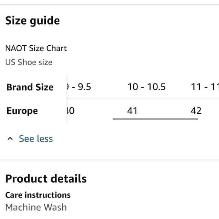
Task: Click the partially visible Europe 40 cell
Action: [71, 111]
